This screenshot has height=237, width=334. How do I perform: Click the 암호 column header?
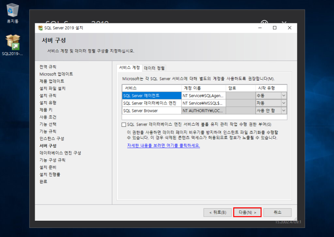click(x=241, y=88)
